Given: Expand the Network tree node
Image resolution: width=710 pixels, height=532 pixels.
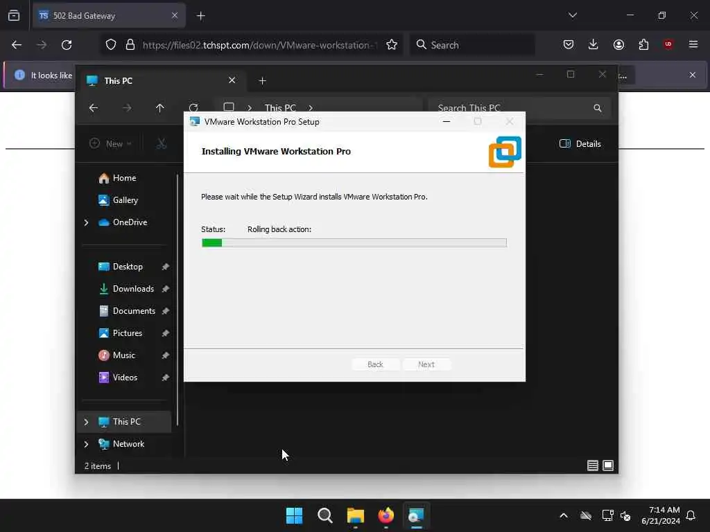Looking at the screenshot, I should (x=86, y=444).
